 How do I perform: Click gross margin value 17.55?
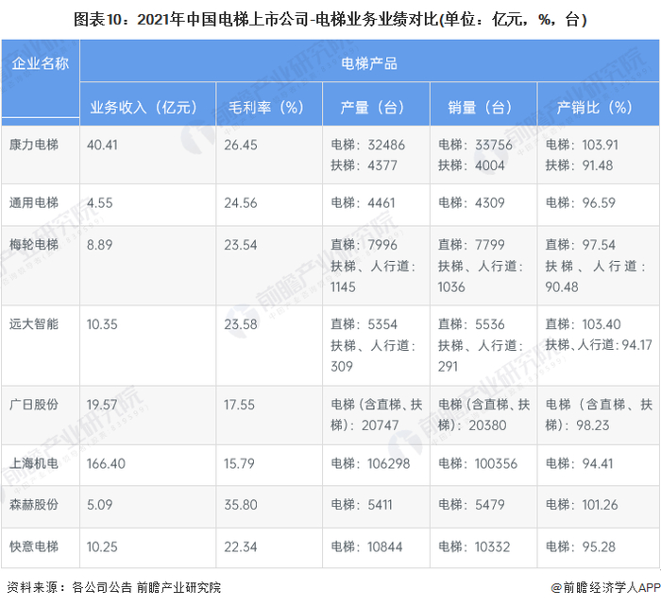(x=240, y=405)
